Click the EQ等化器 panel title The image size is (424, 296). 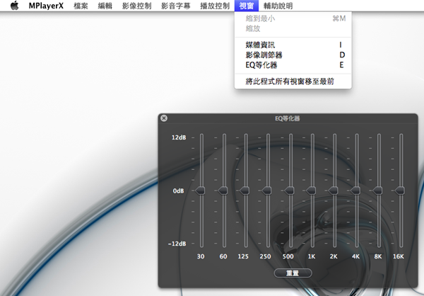288,118
